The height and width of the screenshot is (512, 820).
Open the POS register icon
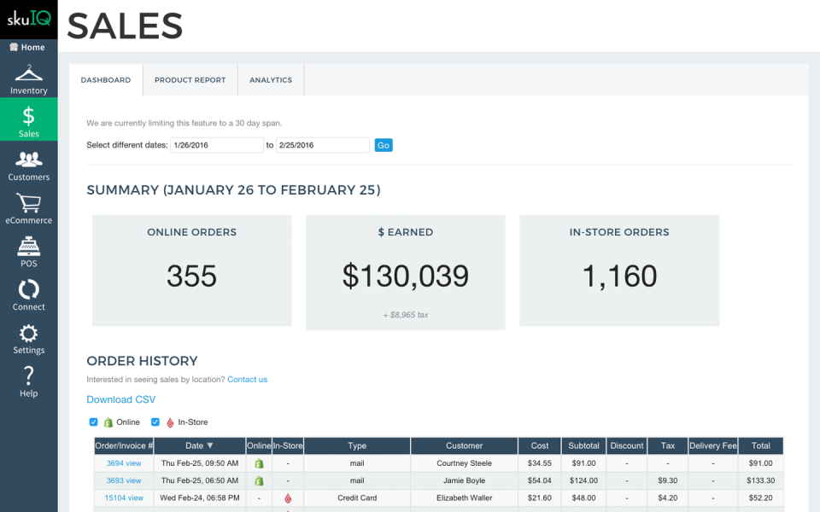pos(28,247)
